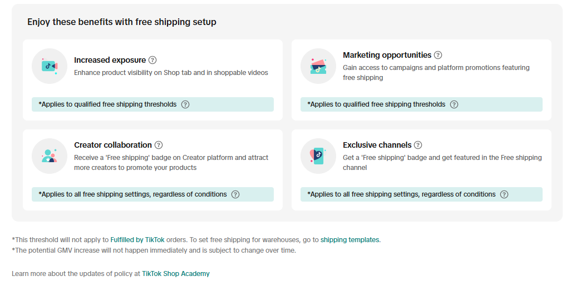Click the Increased exposure video camera icon

50,66
